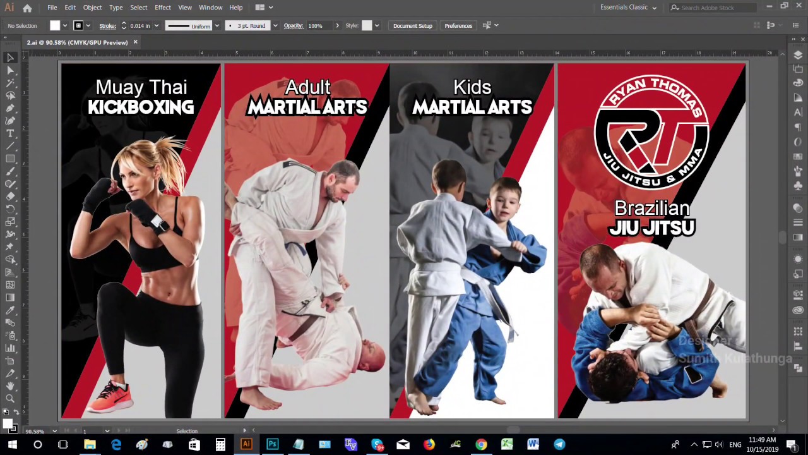Screen dimensions: 808x455
Task: Open the Uniform width profile dropdown
Action: point(217,26)
